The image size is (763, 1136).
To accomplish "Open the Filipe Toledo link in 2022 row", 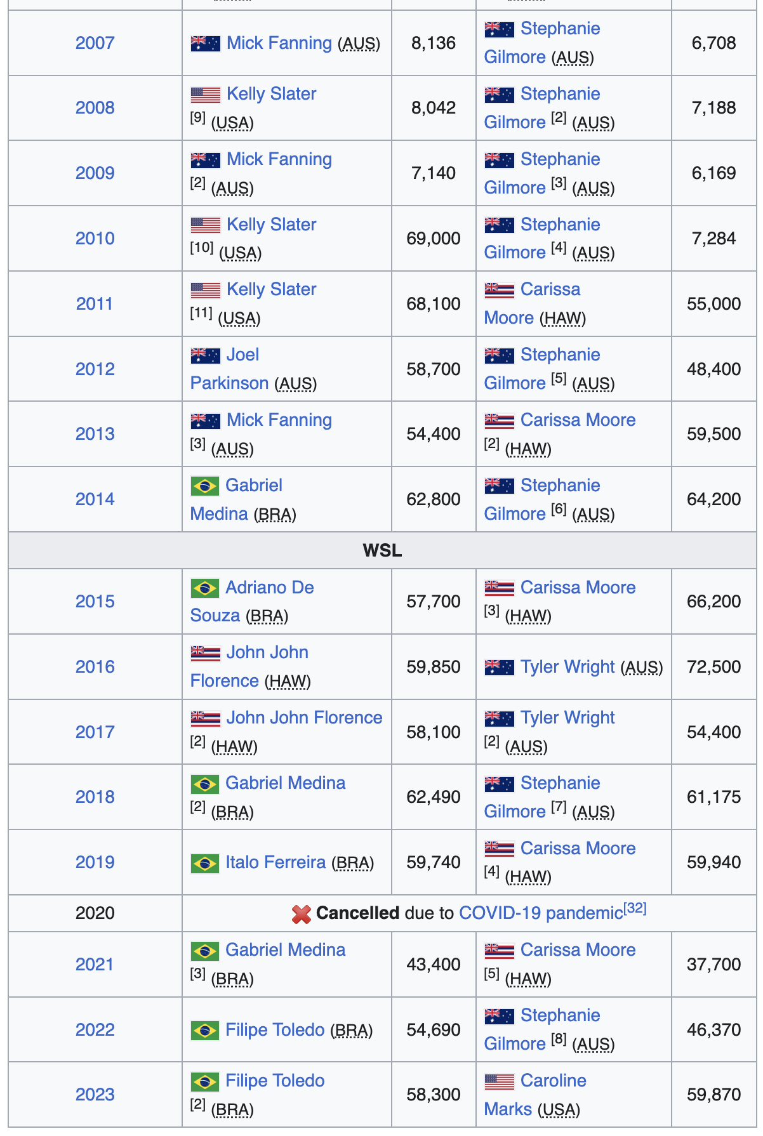I will coord(275,1030).
